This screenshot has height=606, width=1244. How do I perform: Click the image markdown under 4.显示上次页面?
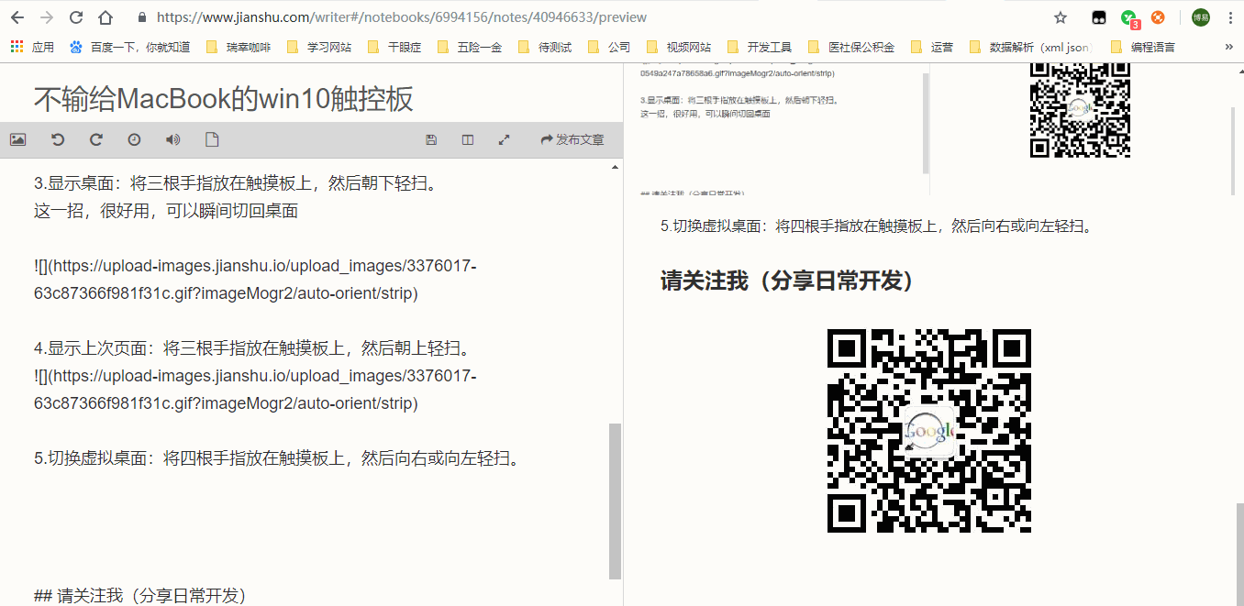pyautogui.click(x=255, y=390)
